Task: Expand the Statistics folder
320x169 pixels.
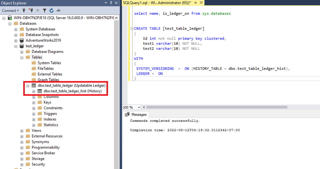Action: click(34, 125)
